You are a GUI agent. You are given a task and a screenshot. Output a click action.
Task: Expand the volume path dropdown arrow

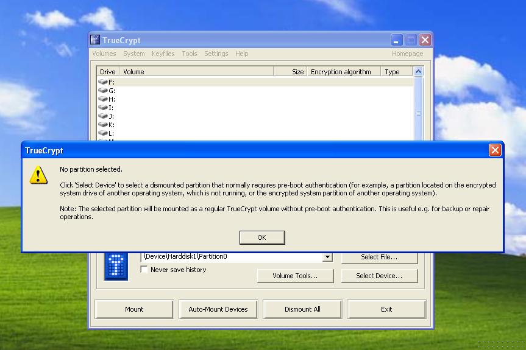pos(327,257)
